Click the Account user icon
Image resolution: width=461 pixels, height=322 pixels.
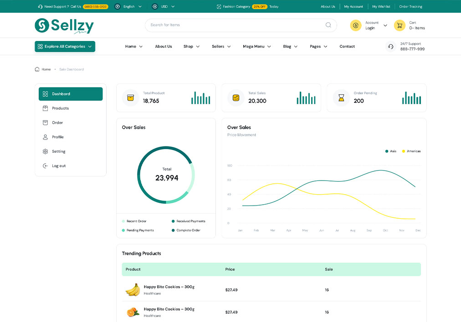coord(356,25)
